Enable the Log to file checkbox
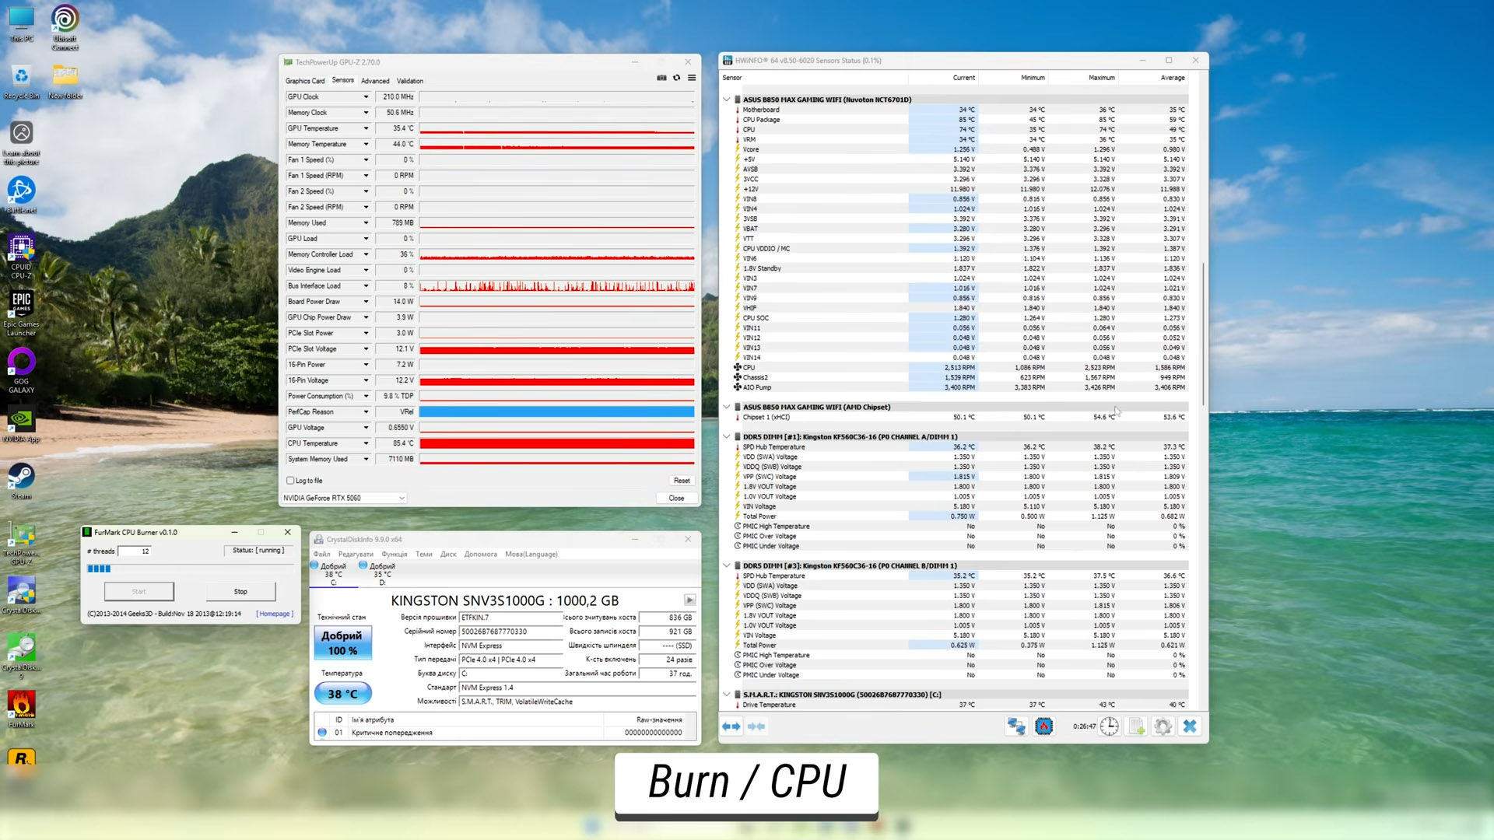 tap(290, 481)
